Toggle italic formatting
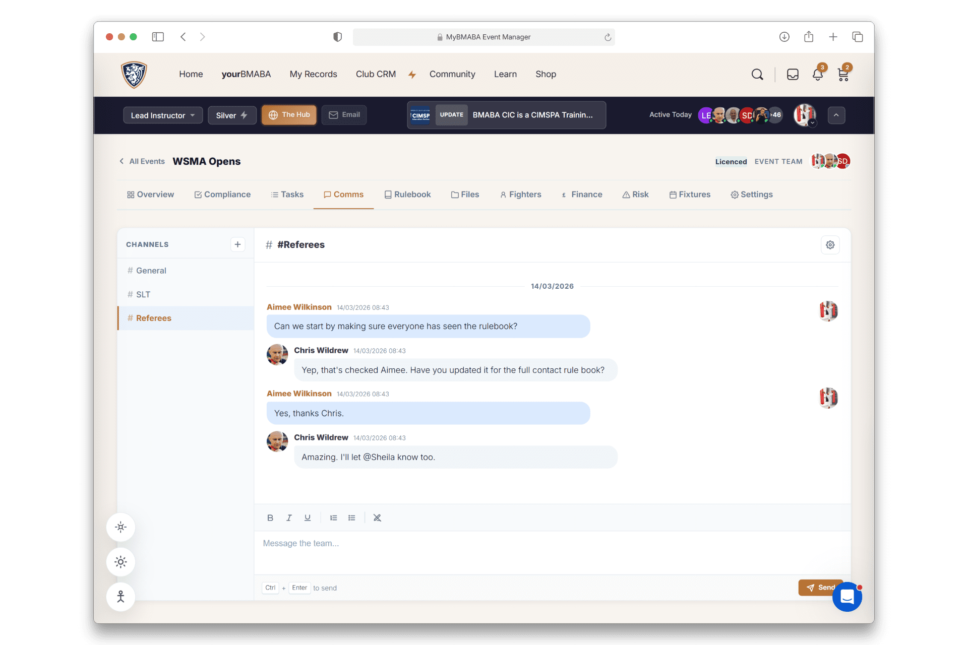Image resolution: width=968 pixels, height=645 pixels. (x=289, y=518)
